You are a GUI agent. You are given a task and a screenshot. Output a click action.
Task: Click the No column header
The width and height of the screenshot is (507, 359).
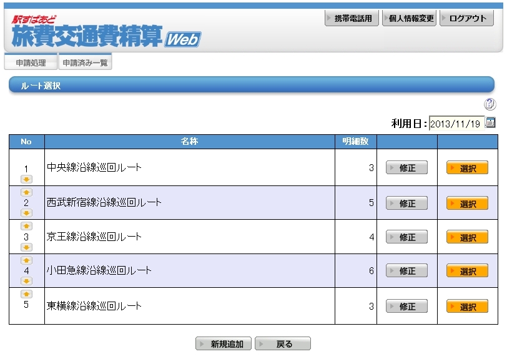pyautogui.click(x=26, y=141)
